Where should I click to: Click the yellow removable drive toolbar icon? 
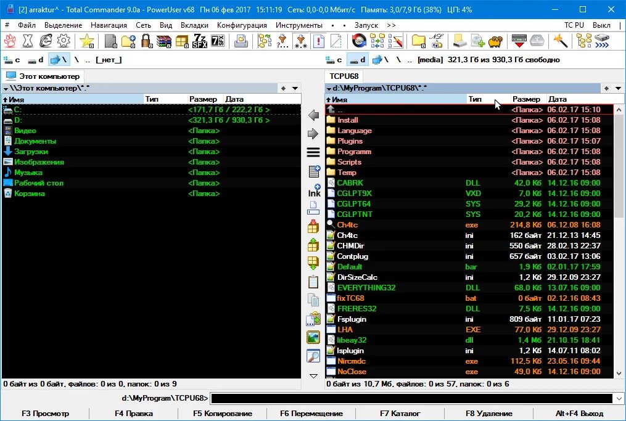[459, 41]
